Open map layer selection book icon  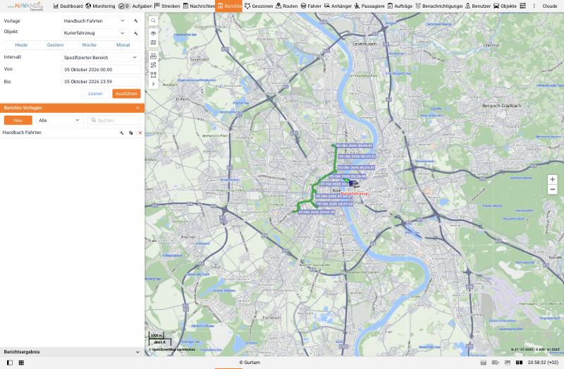pos(153,42)
